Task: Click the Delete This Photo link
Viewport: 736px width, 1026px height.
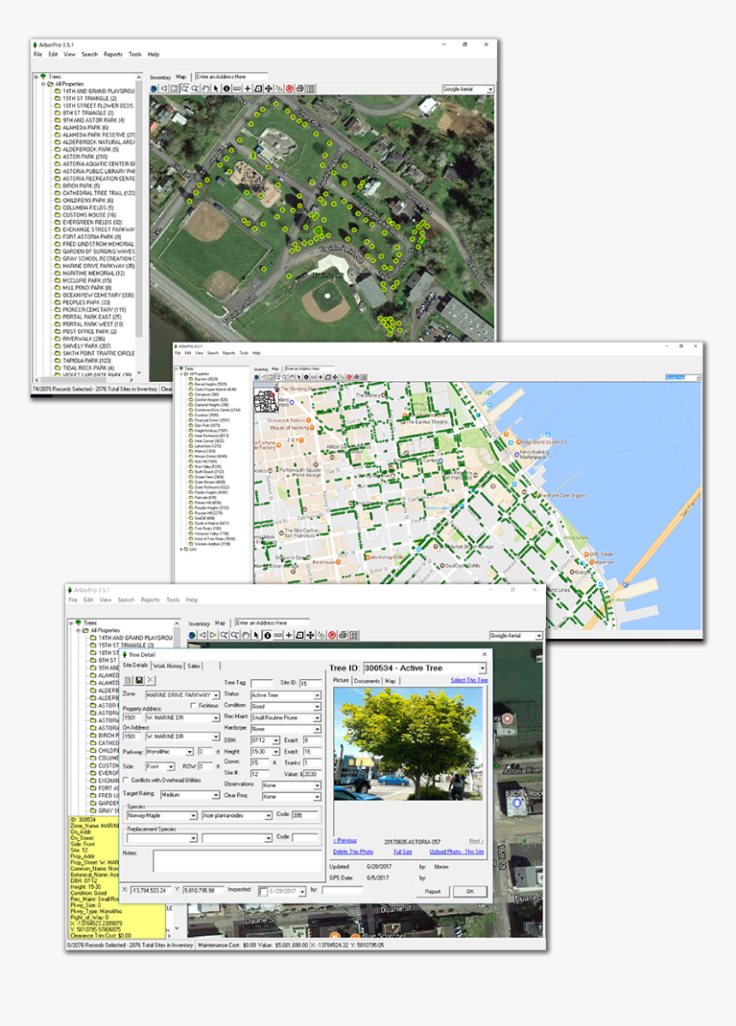Action: 353,852
